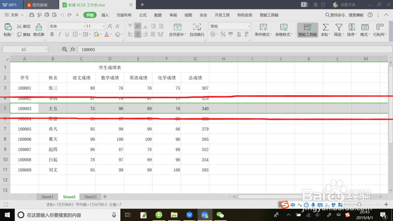Decrease font size with smaller A icon
The image size is (393, 221).
pyautogui.click(x=118, y=26)
